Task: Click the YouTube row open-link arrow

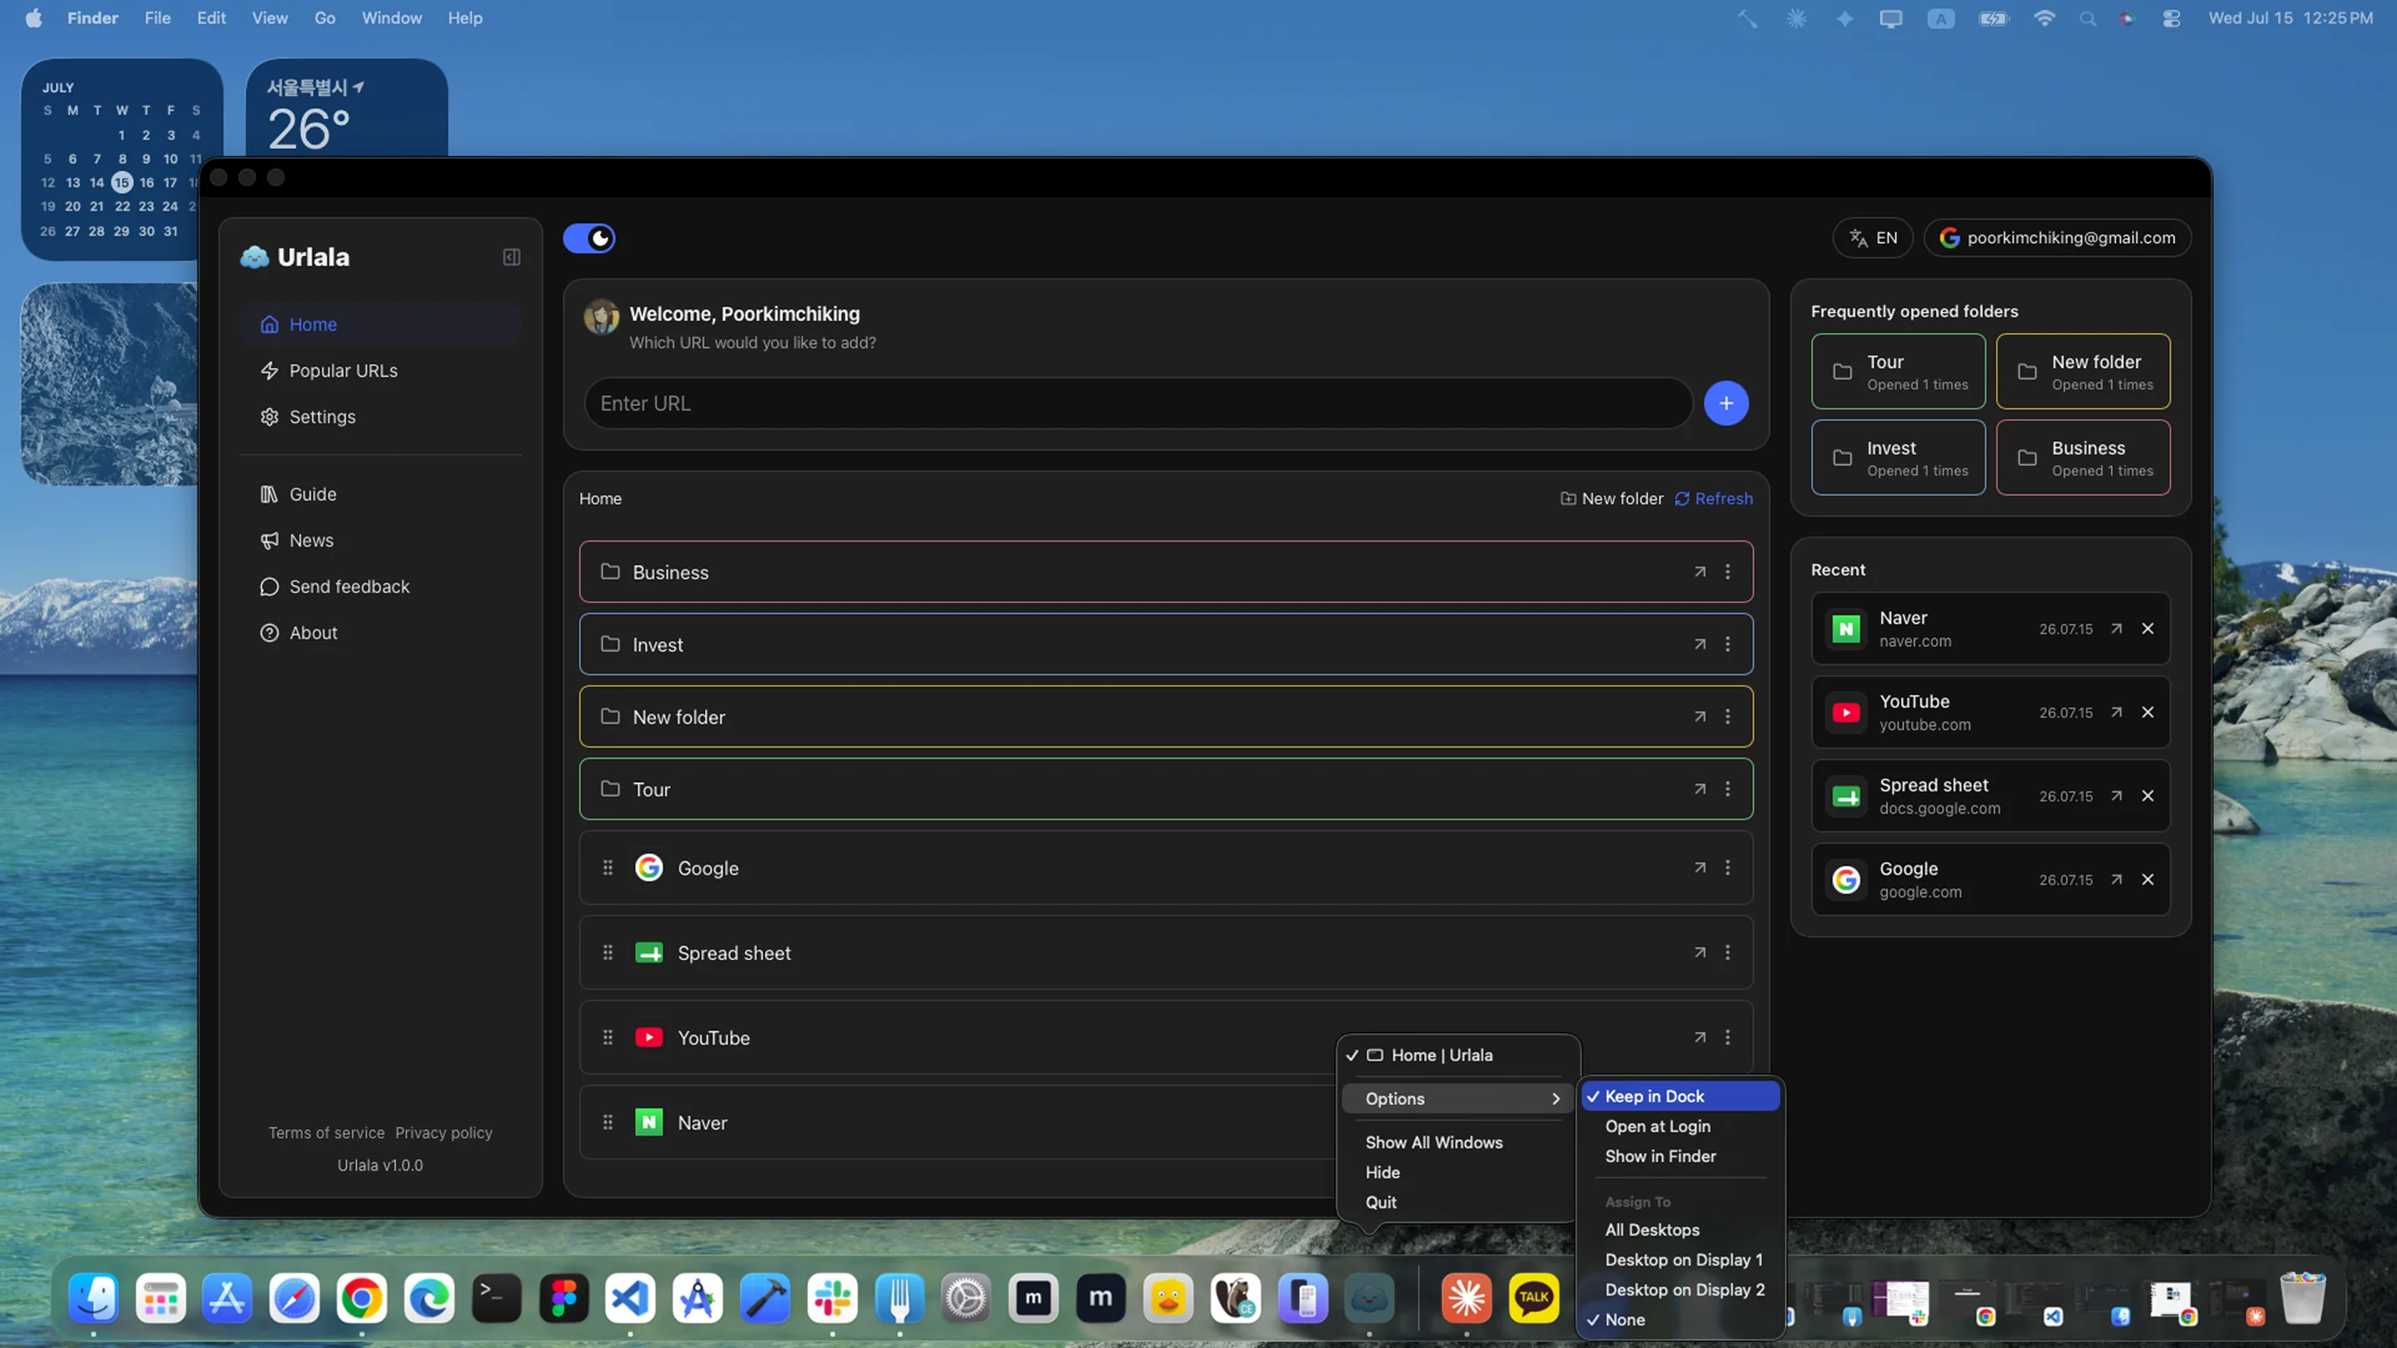Action: (1700, 1038)
